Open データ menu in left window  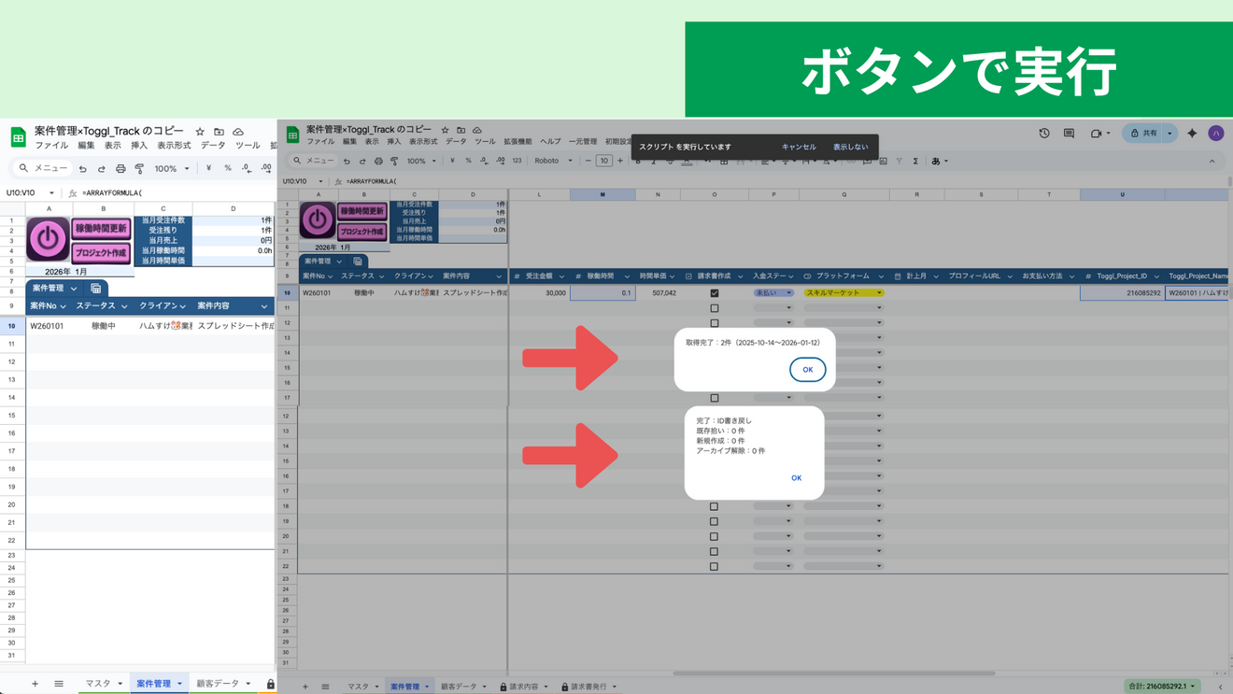point(213,146)
